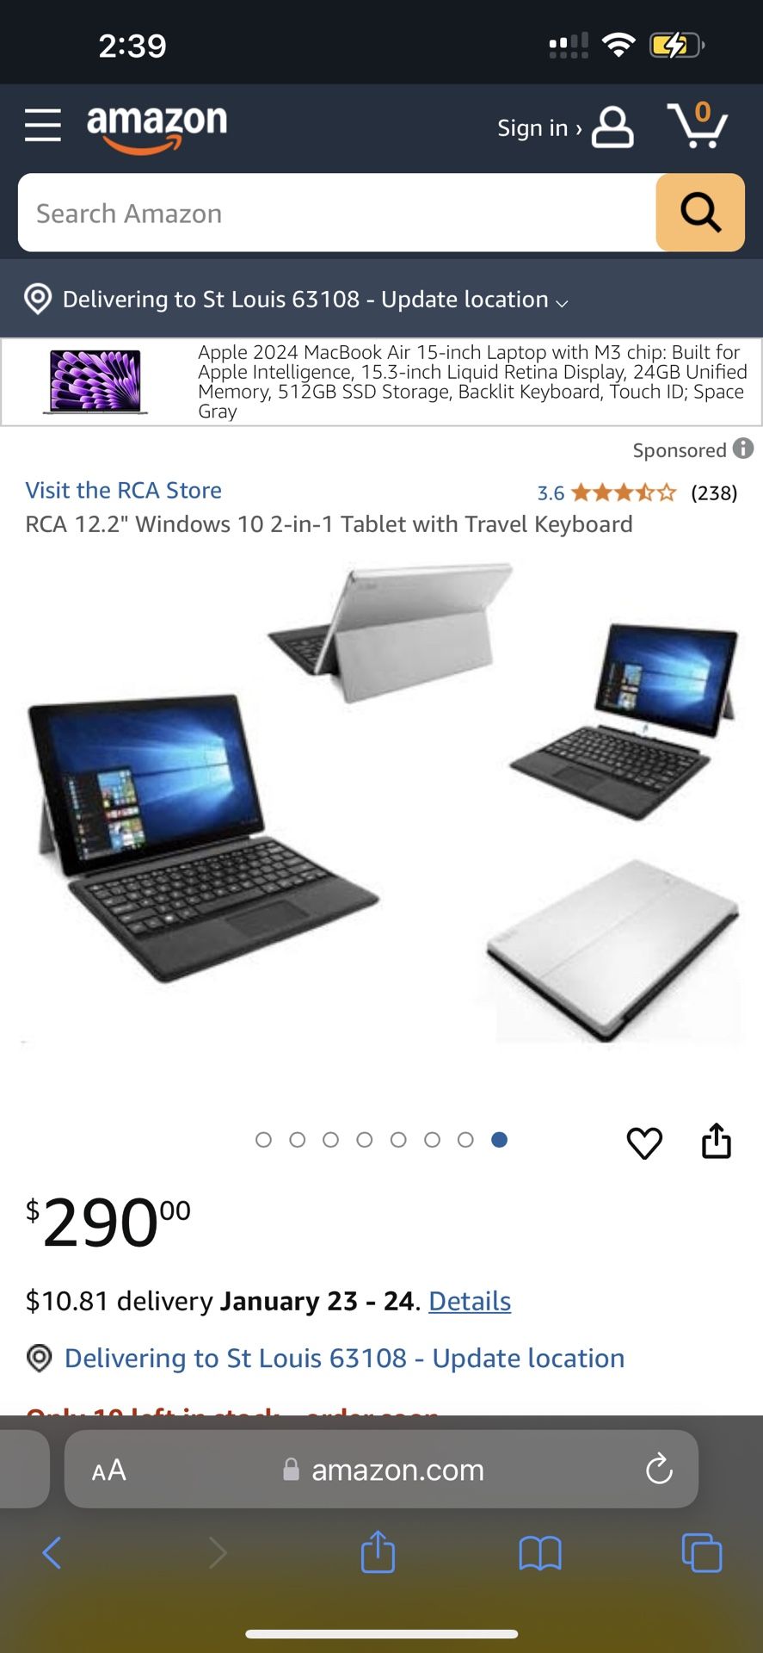Tap Sign in account link
Image resolution: width=763 pixels, height=1653 pixels.
coord(565,127)
